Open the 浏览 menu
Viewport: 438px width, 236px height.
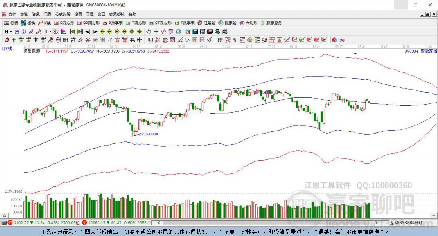pos(24,14)
